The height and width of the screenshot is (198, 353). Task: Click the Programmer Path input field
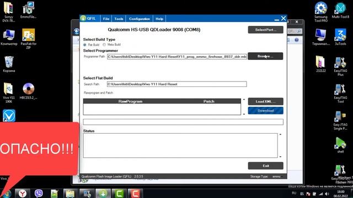tap(177, 57)
